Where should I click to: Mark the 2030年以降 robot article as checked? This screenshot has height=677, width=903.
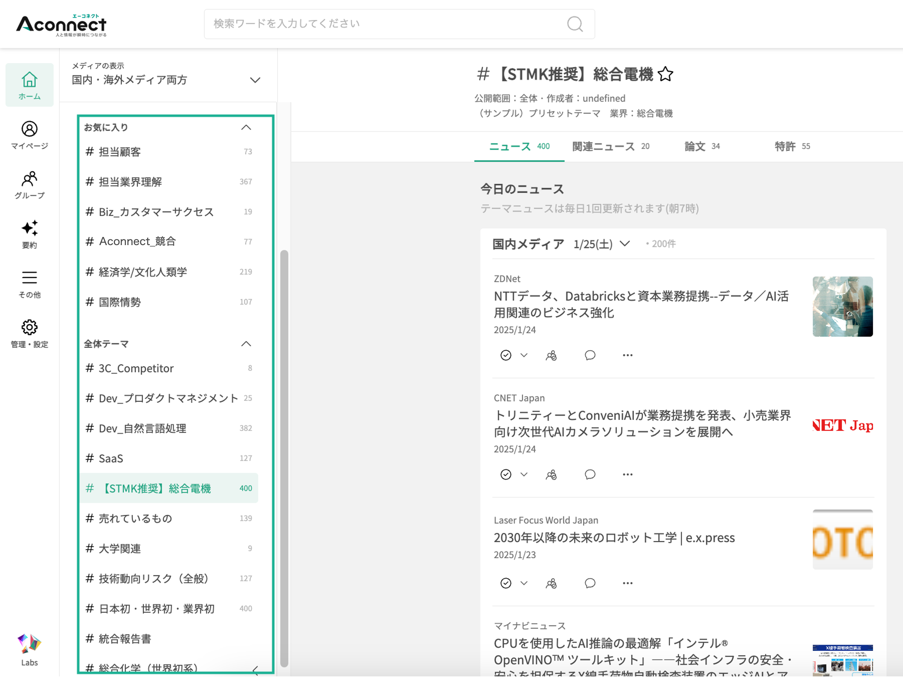(x=506, y=583)
